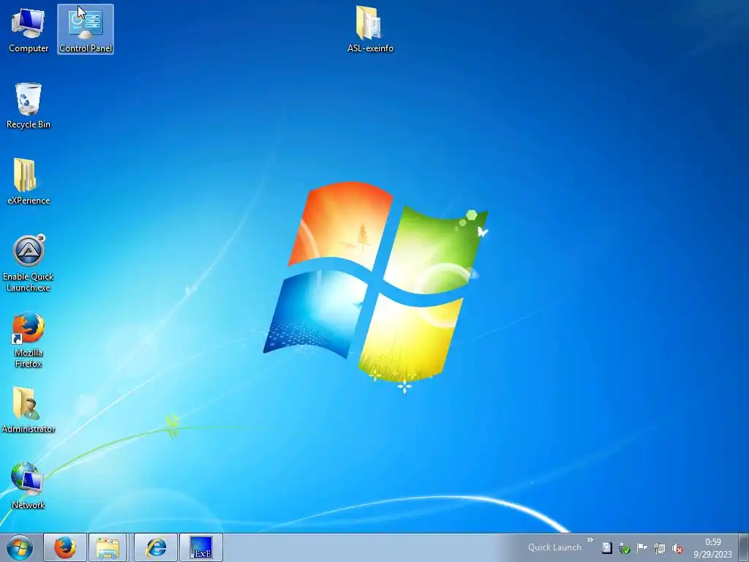
Task: Select the Mozilla Firefox desktop shortcut
Action: click(29, 340)
